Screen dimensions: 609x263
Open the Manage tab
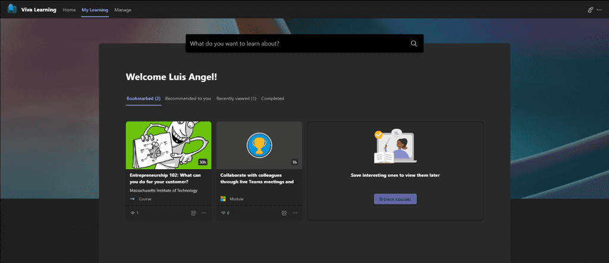coord(123,9)
